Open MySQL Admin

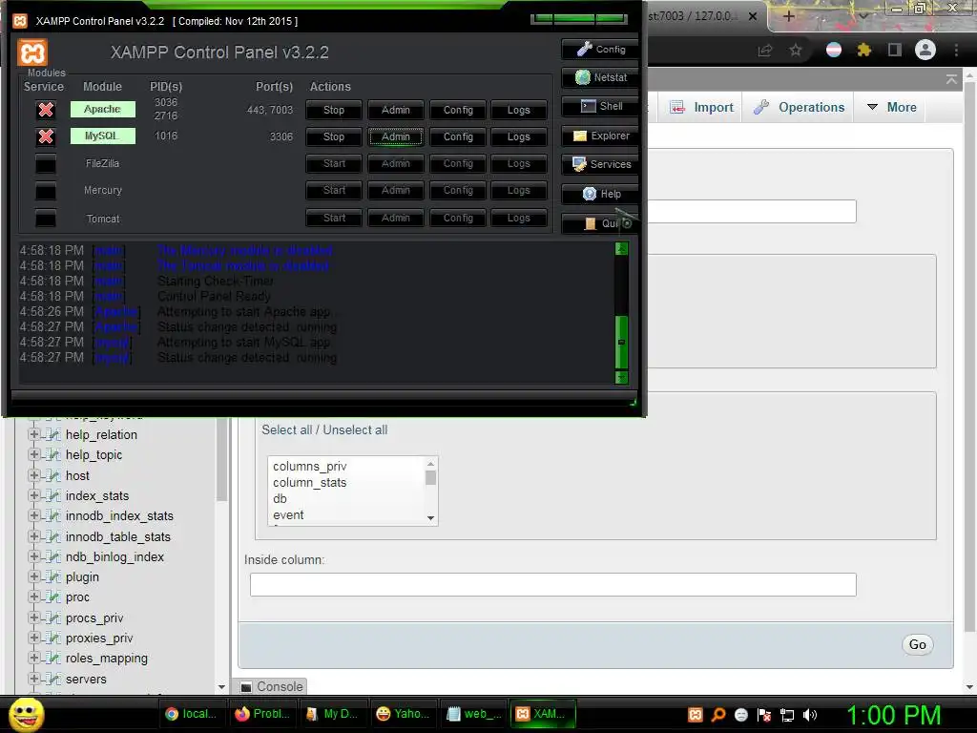coord(396,136)
